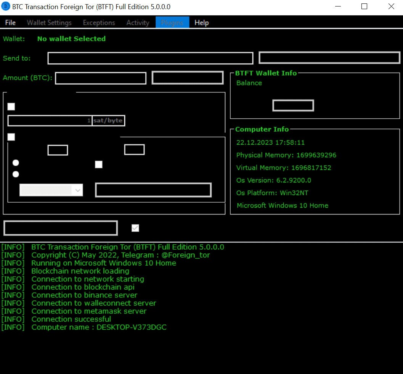Open the File menu

(x=10, y=23)
